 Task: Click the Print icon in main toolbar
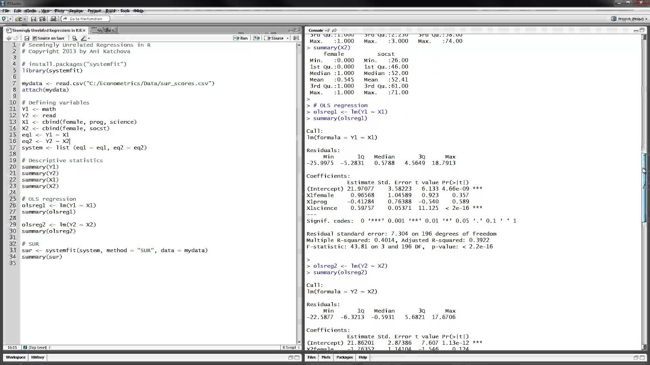[x=53, y=19]
